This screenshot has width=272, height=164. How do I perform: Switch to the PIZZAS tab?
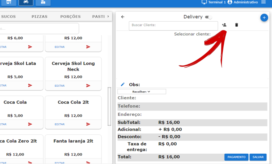[x=40, y=16]
